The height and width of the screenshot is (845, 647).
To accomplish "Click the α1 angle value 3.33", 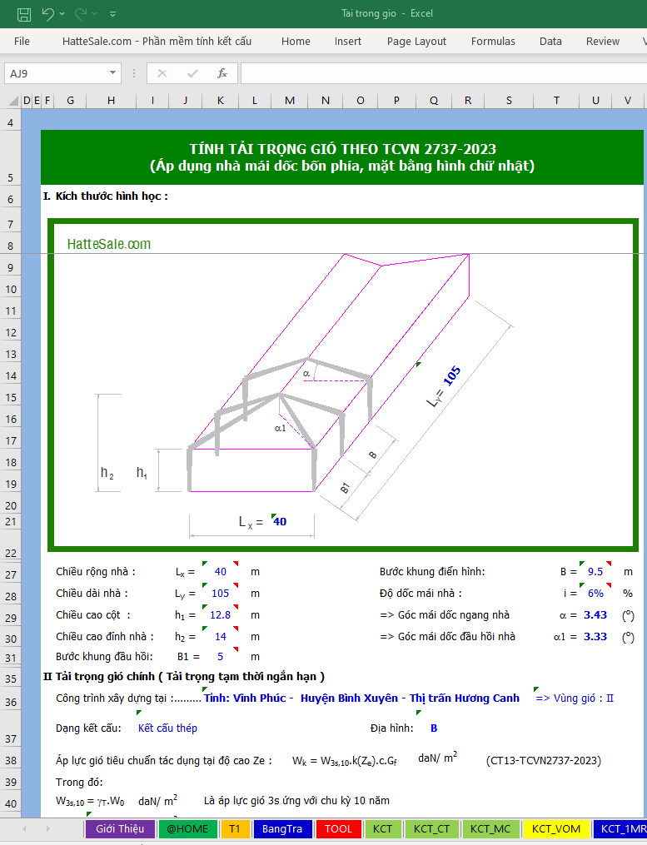I will click(595, 636).
